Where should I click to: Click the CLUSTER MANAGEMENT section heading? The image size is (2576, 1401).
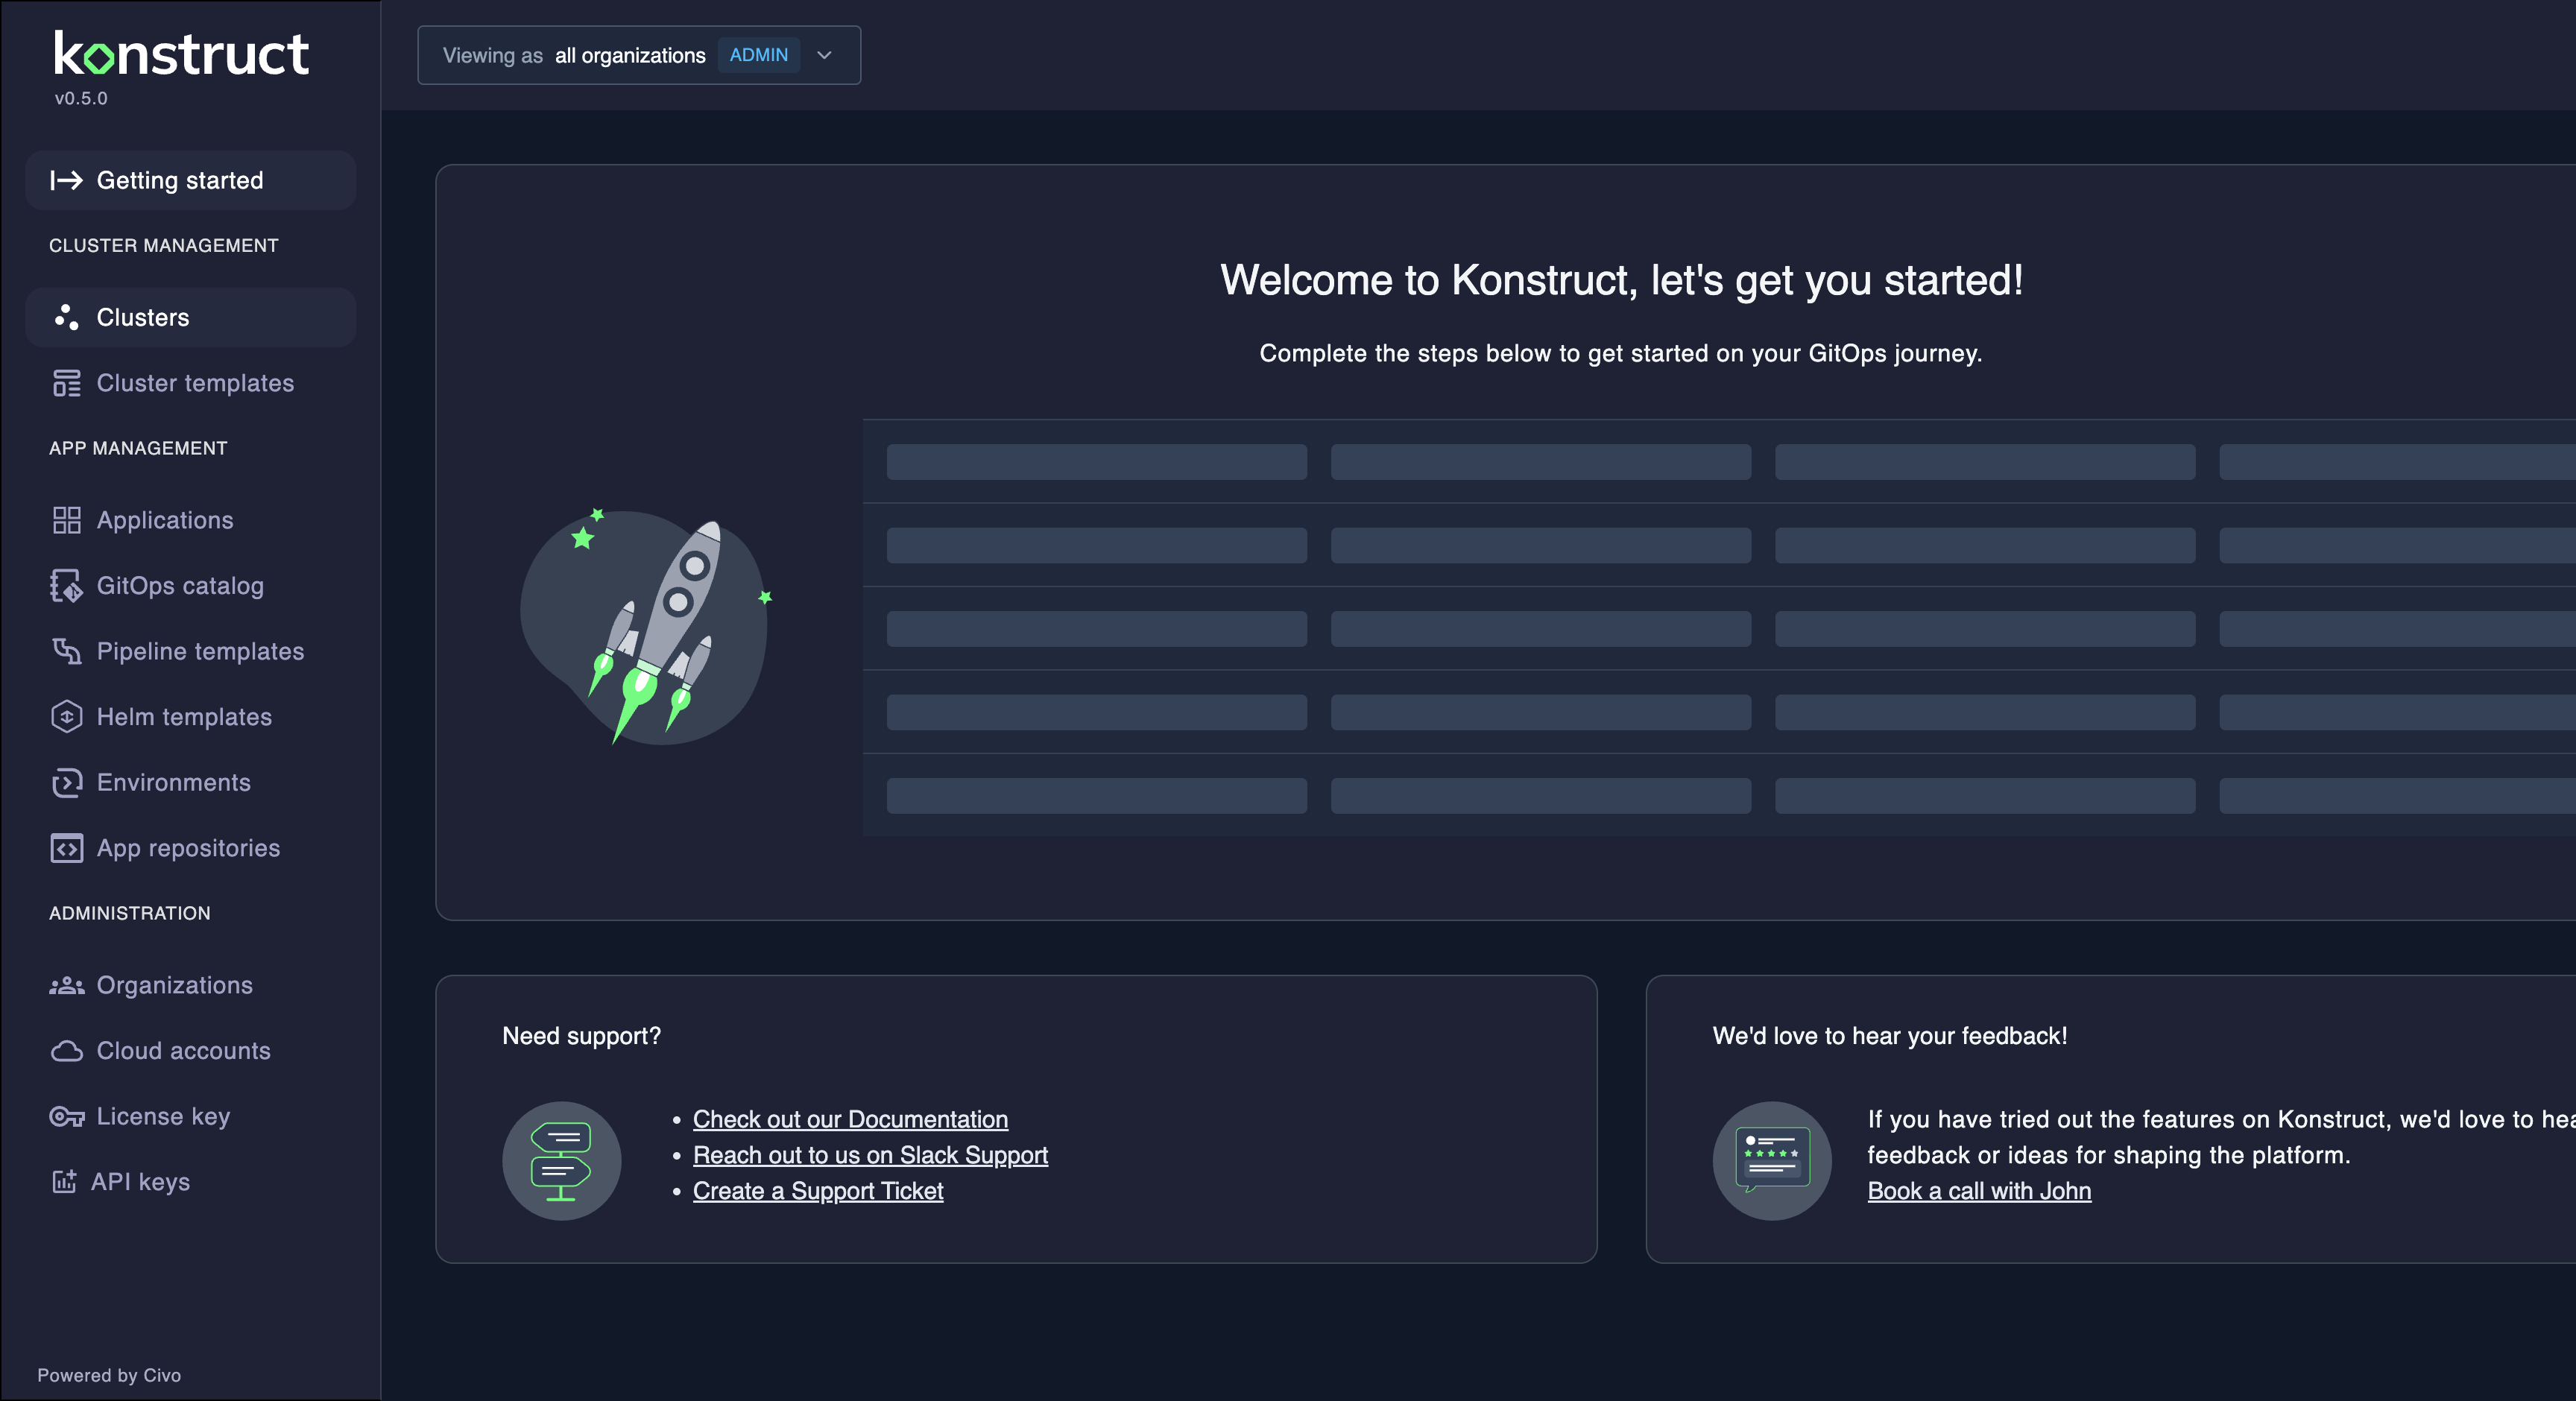[x=164, y=245]
